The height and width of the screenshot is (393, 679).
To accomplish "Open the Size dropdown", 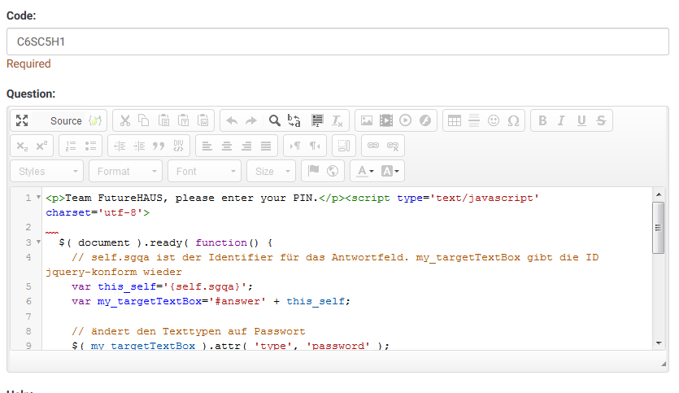I will [272, 172].
